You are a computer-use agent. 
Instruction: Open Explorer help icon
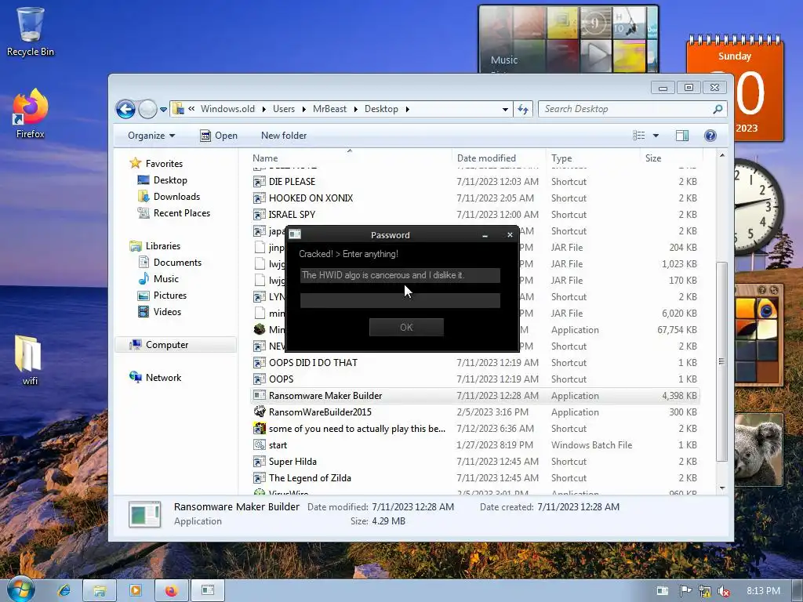710,136
